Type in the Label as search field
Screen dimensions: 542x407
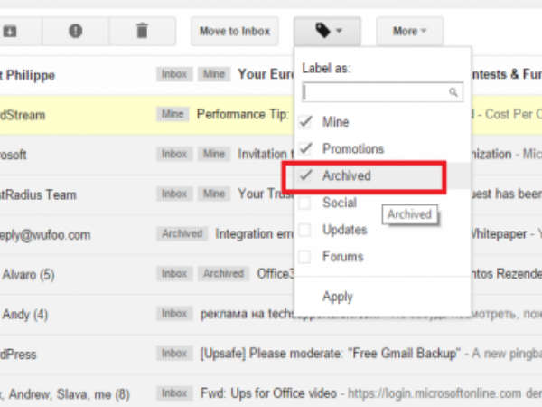[x=375, y=92]
